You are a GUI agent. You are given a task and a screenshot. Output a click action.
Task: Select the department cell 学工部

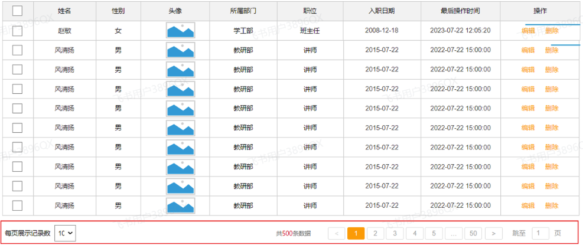point(243,31)
